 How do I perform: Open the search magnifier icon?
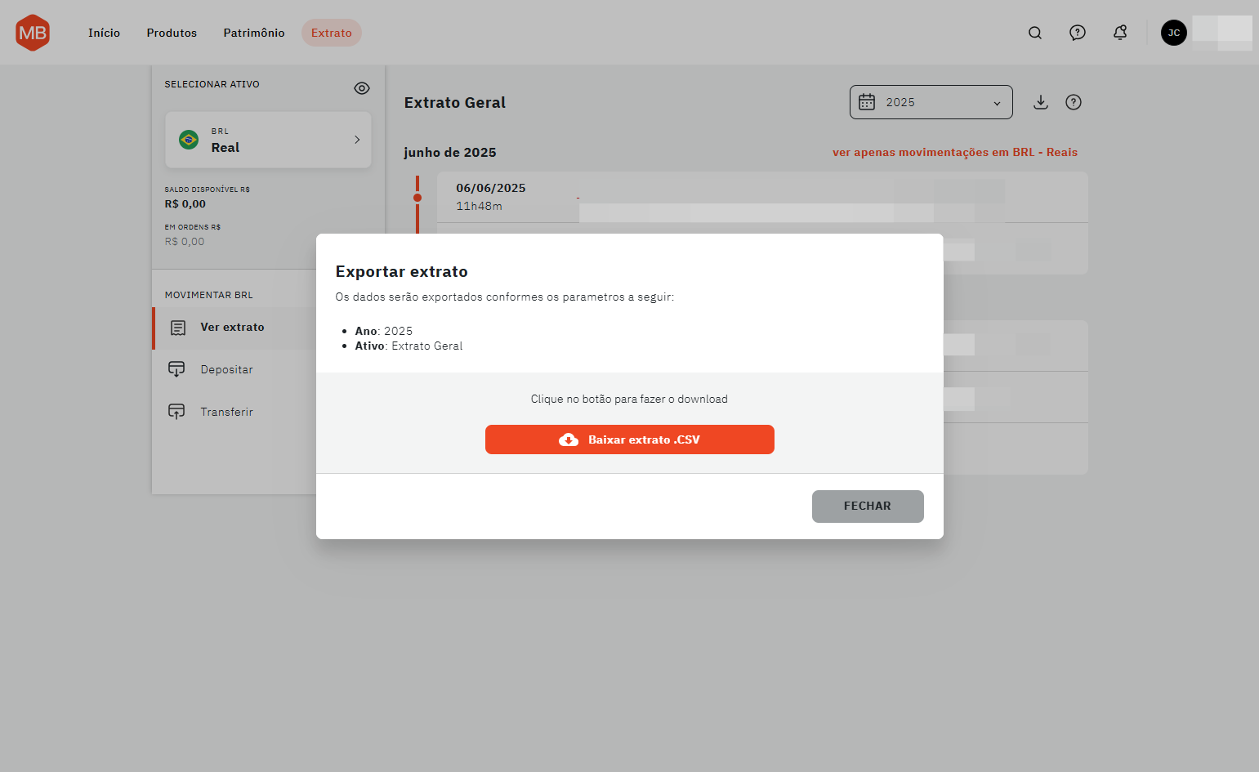[1035, 33]
